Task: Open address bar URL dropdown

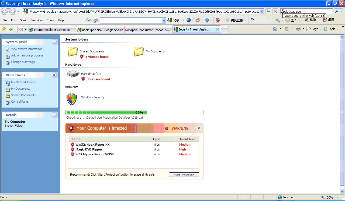Action: (x=262, y=11)
